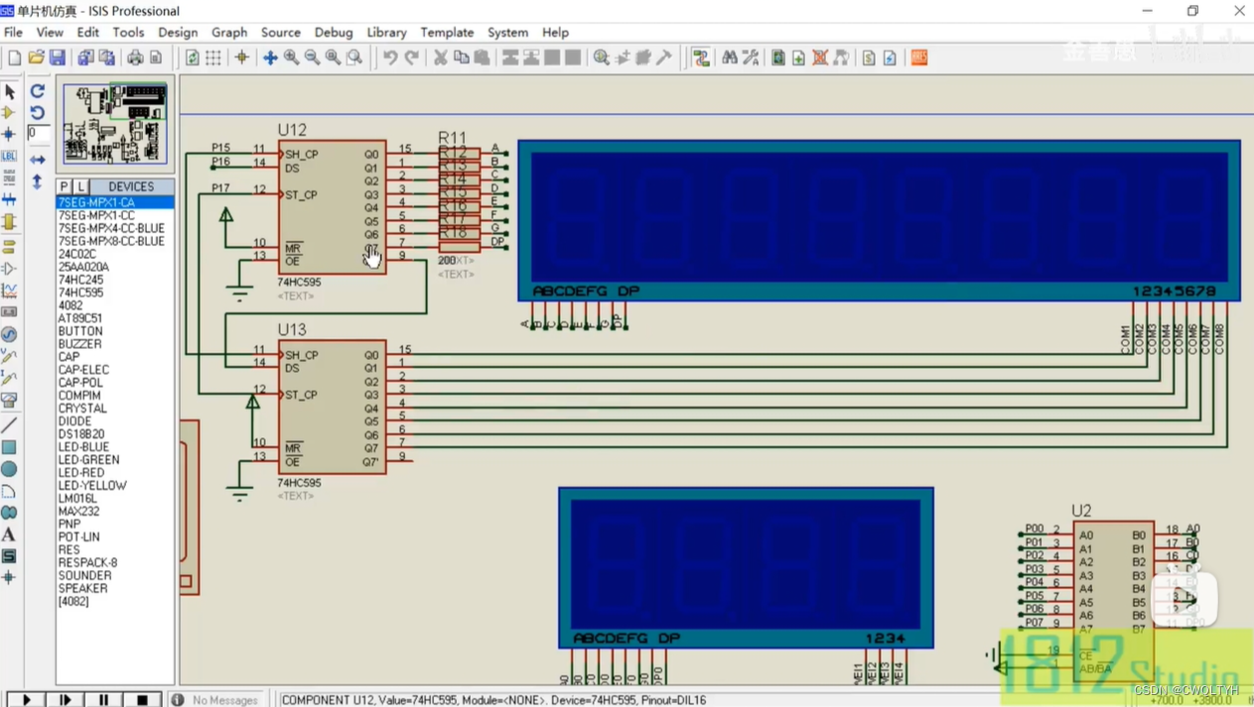Click the remove sheet icon with red cross
Image resolution: width=1254 pixels, height=707 pixels.
(x=820, y=59)
